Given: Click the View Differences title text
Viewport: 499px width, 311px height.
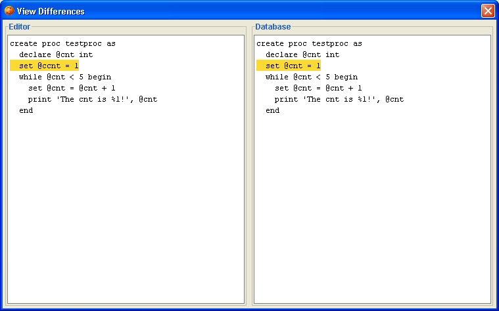Looking at the screenshot, I should click(51, 11).
